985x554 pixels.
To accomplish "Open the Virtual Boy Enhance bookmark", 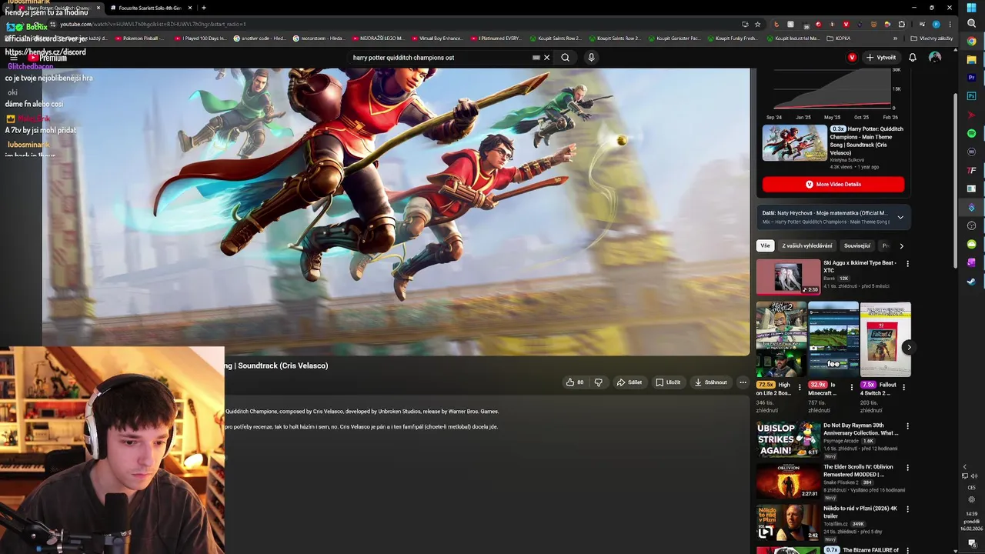I will 437,38.
